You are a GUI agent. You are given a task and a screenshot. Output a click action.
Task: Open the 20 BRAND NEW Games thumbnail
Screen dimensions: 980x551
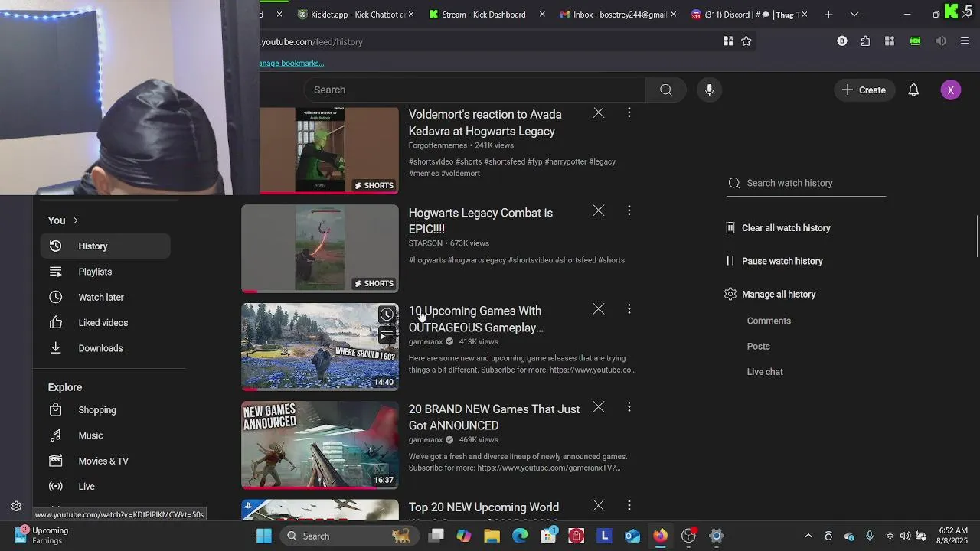click(320, 445)
